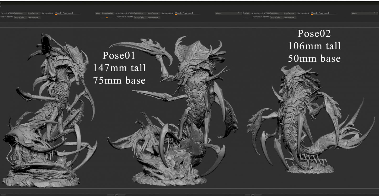Open middle panel Mirror control

coord(226,13)
